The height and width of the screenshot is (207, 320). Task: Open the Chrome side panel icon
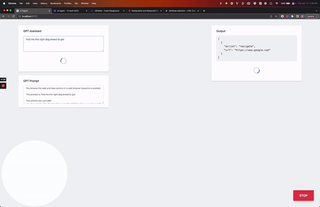(297, 16)
